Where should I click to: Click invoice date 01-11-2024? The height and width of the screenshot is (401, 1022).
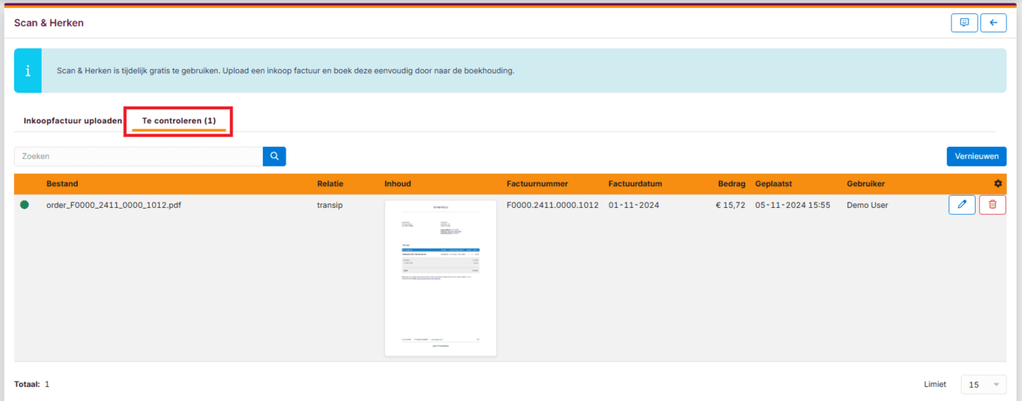pos(634,204)
